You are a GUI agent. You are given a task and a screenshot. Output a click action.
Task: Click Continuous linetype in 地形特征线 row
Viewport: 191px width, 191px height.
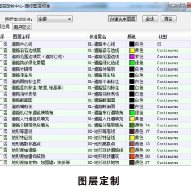tap(167, 137)
